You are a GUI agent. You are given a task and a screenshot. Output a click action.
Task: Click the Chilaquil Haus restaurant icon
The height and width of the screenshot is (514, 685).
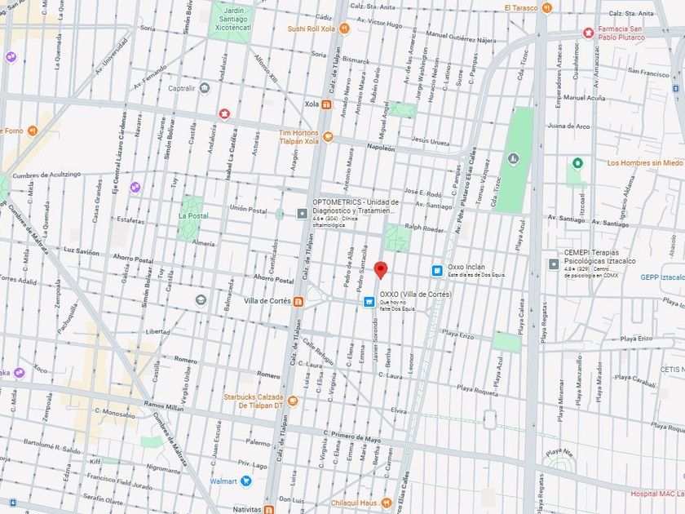pyautogui.click(x=387, y=503)
